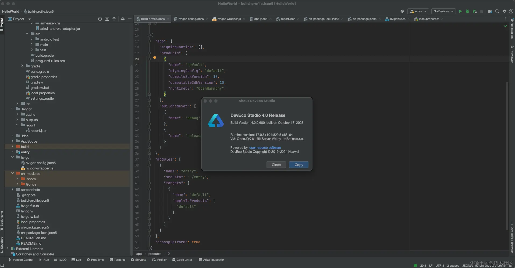This screenshot has width=515, height=268.
Task: Open the No Devices dropdown
Action: (443, 11)
